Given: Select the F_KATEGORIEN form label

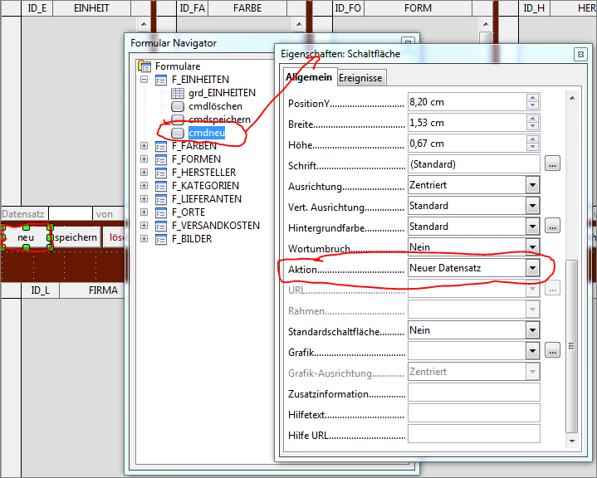Looking at the screenshot, I should tap(206, 186).
